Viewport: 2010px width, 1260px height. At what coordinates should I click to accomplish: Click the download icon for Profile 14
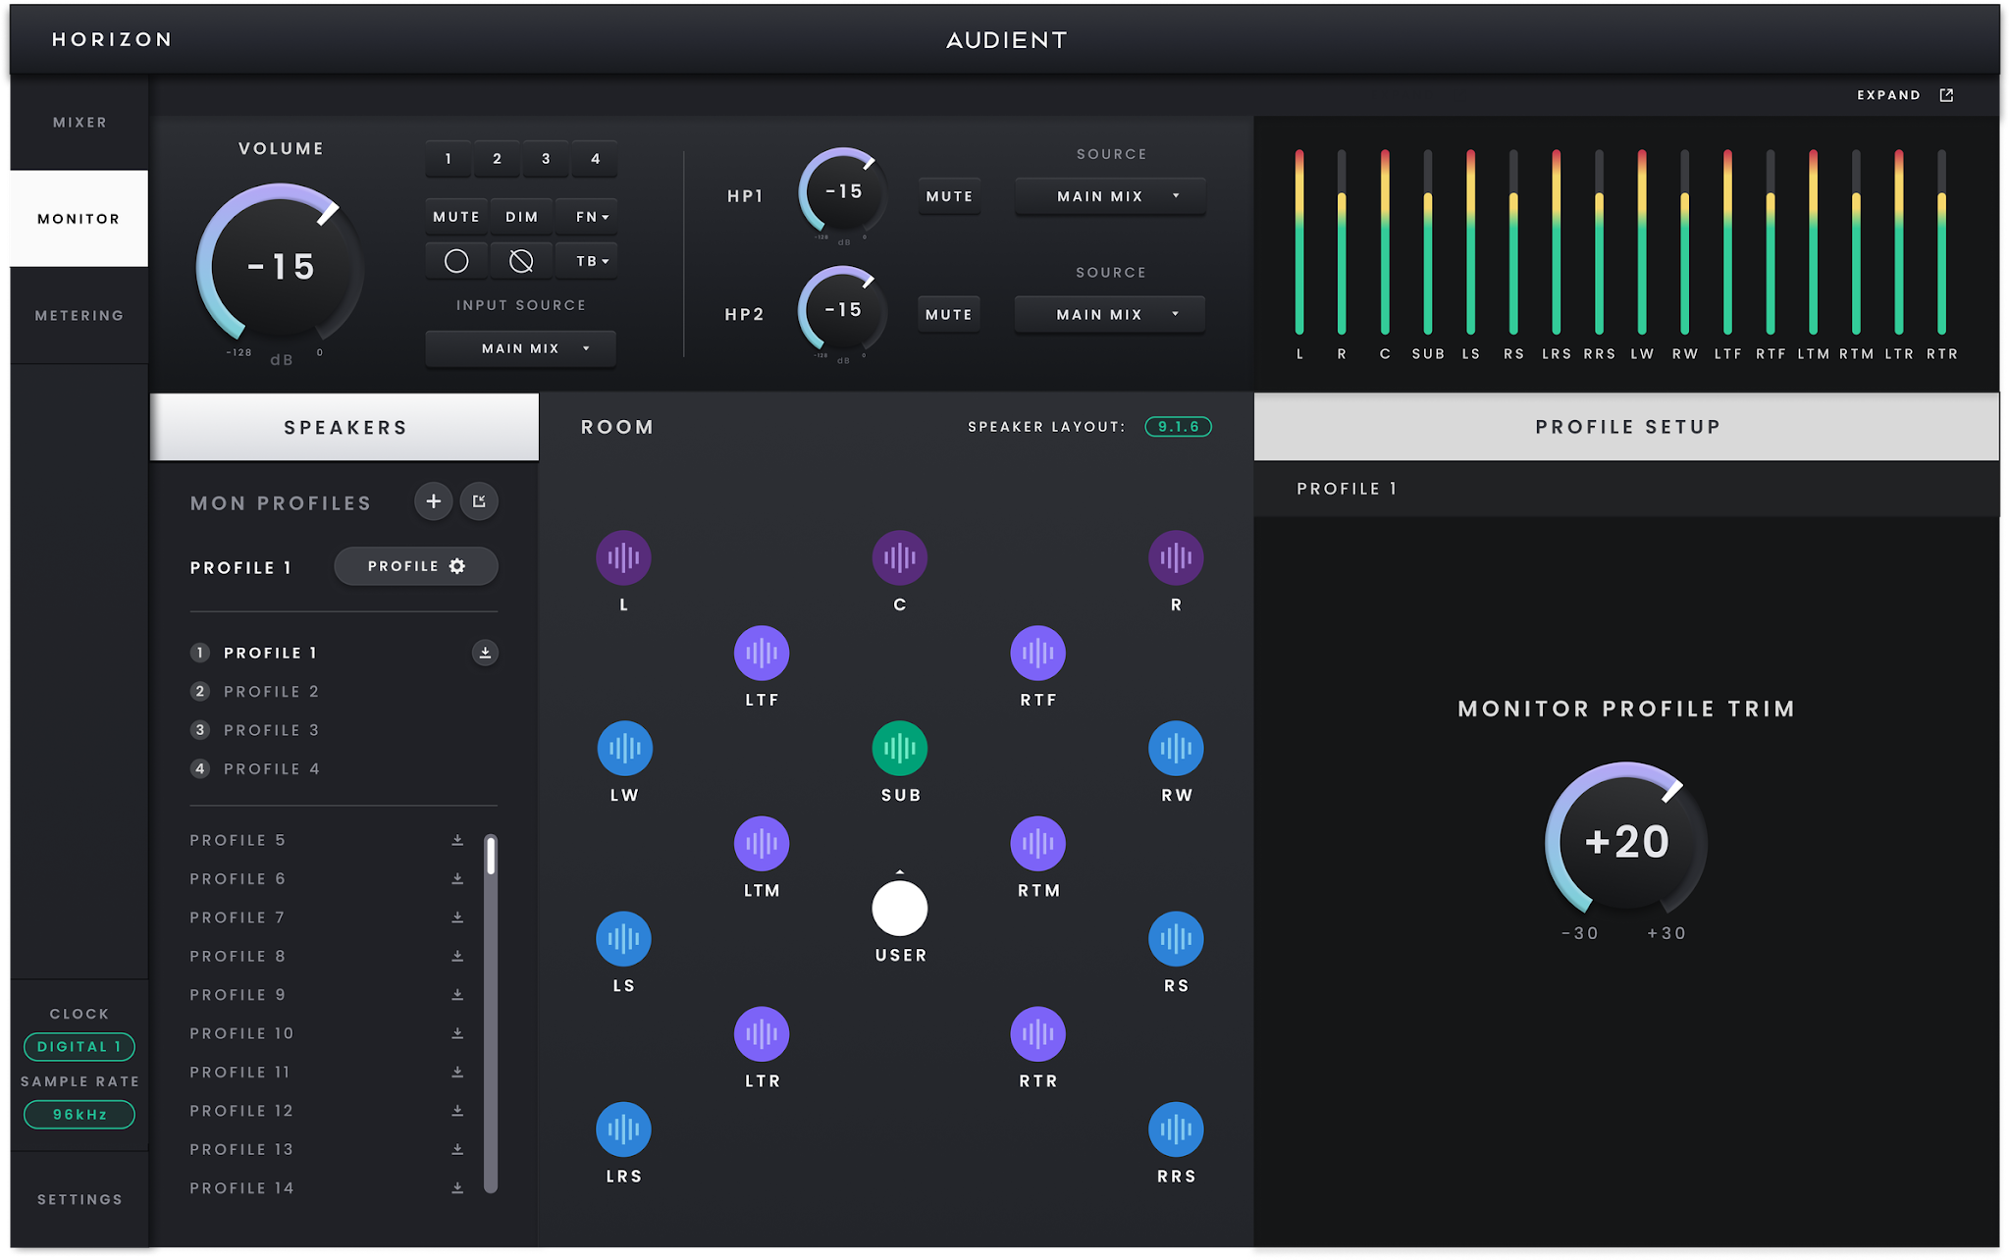(457, 1187)
